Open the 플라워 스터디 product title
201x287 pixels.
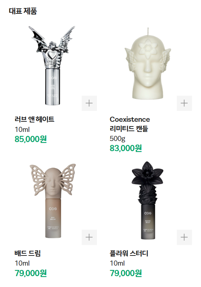pos(129,253)
